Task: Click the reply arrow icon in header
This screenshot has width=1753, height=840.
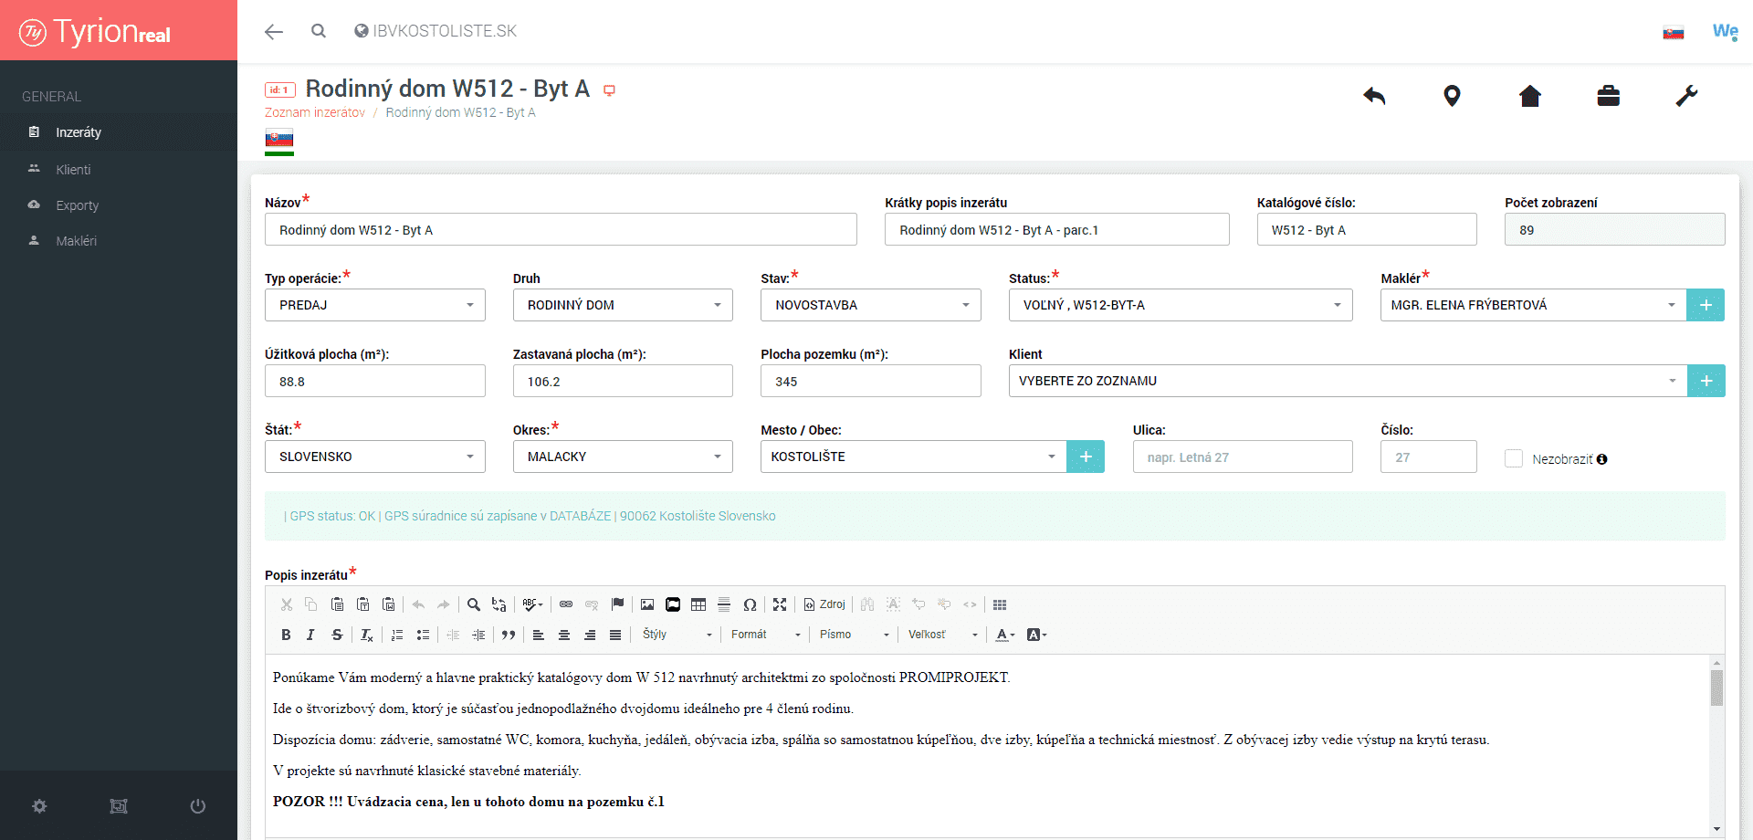Action: pyautogui.click(x=1374, y=96)
